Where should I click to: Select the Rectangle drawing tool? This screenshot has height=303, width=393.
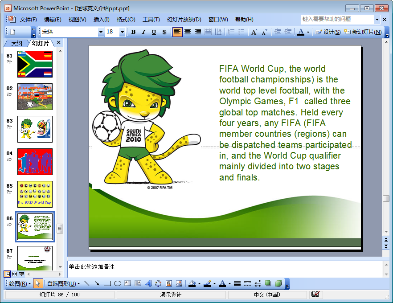click(x=107, y=283)
